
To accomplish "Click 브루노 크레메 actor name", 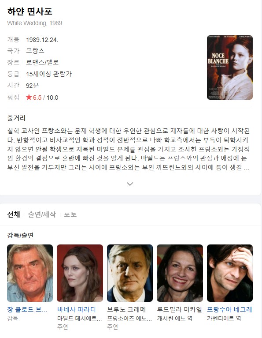I will [x=126, y=310].
